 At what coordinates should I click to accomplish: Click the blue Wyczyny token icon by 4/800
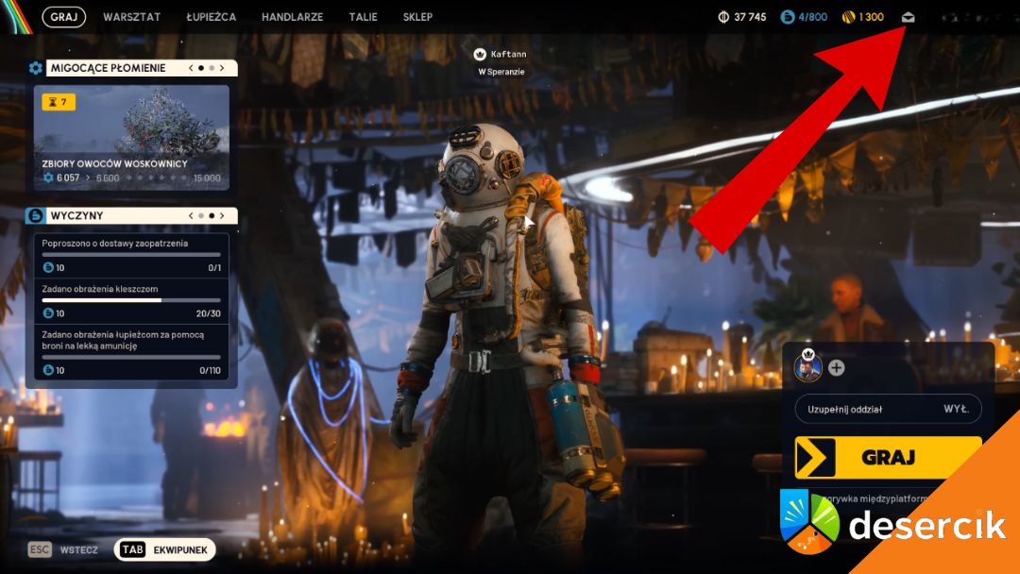(787, 17)
